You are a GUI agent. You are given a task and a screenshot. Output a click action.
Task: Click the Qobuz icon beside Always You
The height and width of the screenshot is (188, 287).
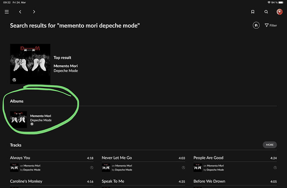tap(92, 168)
